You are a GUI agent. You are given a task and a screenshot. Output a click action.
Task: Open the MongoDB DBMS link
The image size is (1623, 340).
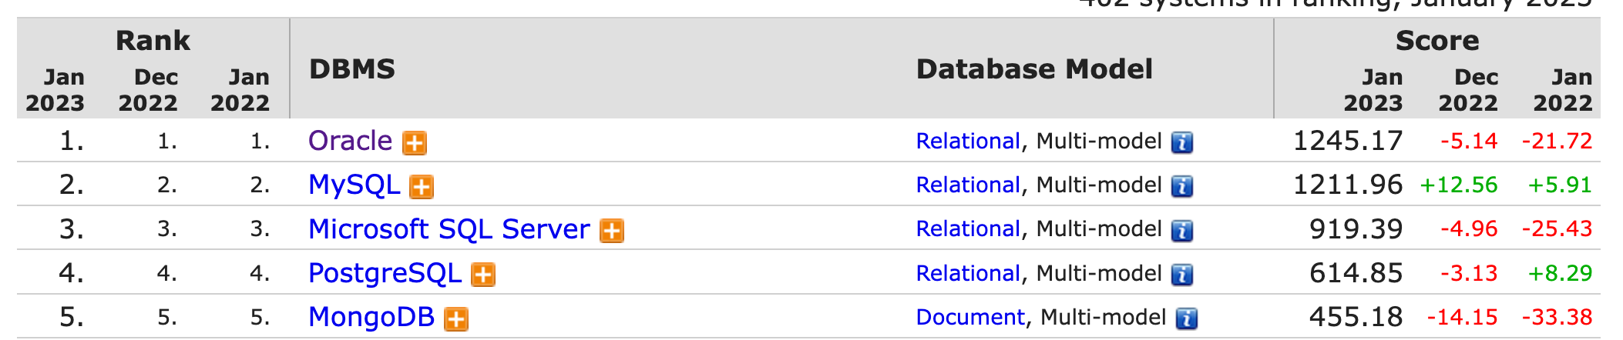[371, 317]
